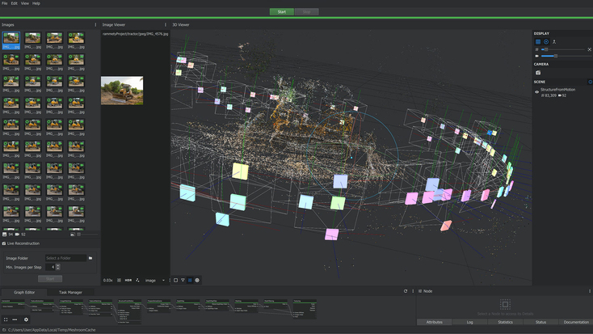Toggle StructureFromMotion visibility eye
This screenshot has height=334, width=593.
[x=537, y=91]
